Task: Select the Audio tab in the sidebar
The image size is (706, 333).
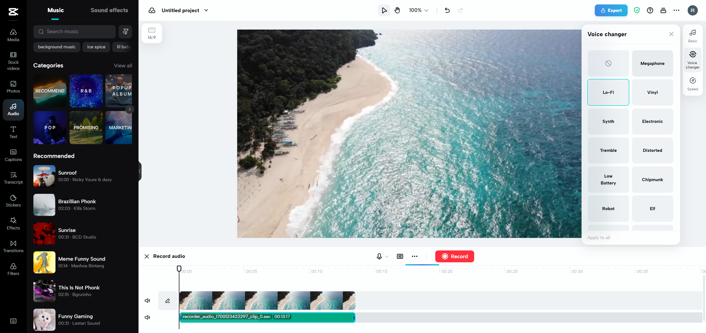Action: 13,109
